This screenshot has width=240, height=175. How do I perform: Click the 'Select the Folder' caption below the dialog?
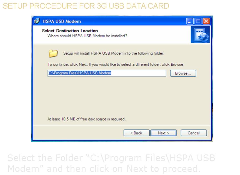click(111, 163)
